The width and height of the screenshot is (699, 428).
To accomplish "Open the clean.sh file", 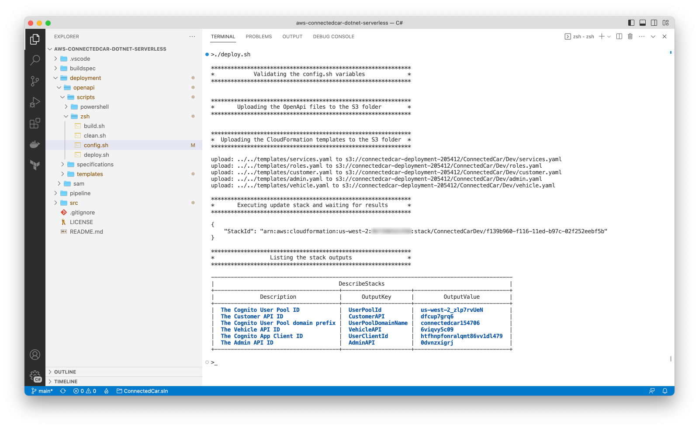I will 124,135.
